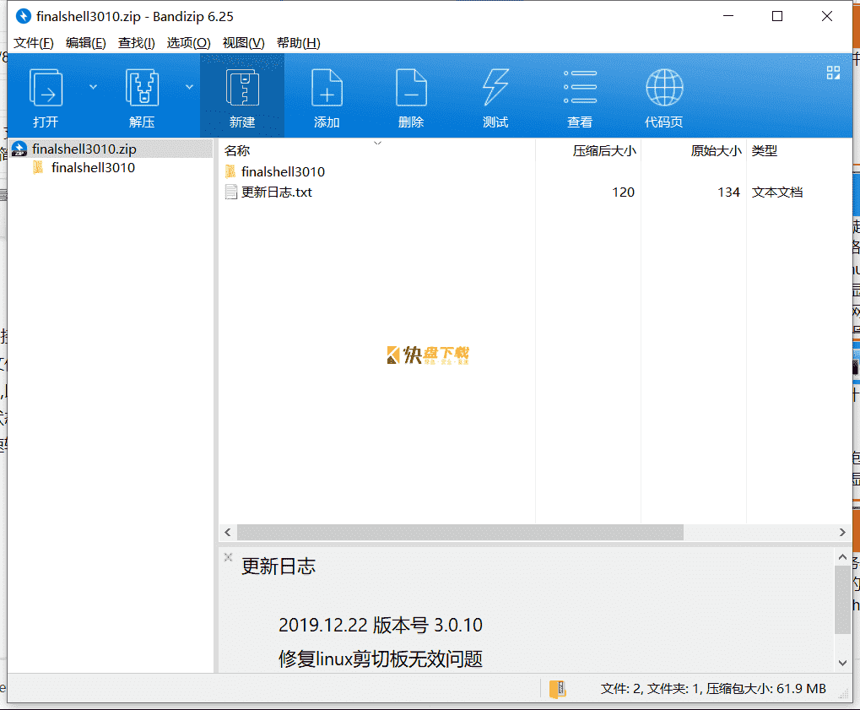
Task: Expand the Open (打开) dropdown arrow
Action: click(93, 87)
